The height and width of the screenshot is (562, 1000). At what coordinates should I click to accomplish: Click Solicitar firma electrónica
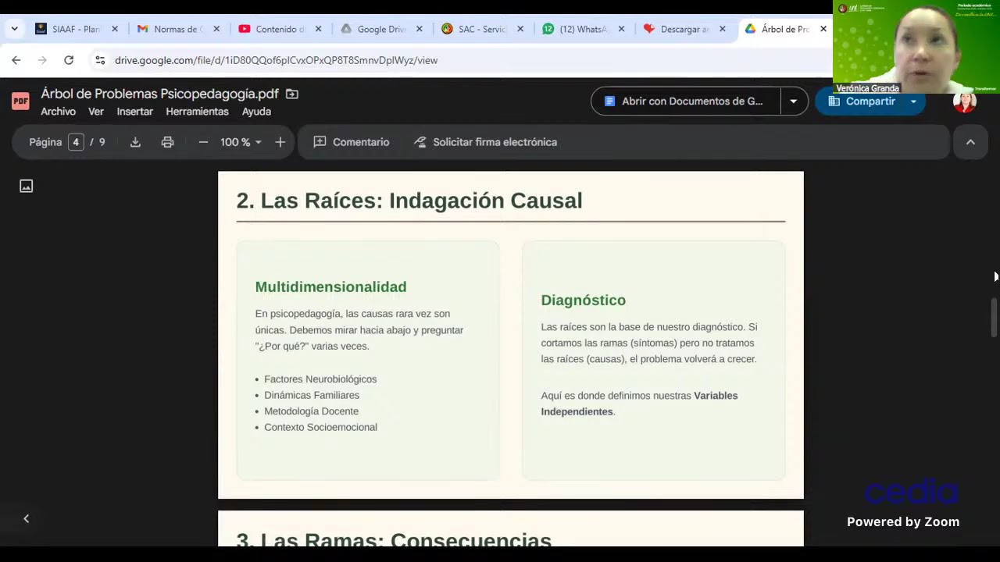[x=485, y=142]
